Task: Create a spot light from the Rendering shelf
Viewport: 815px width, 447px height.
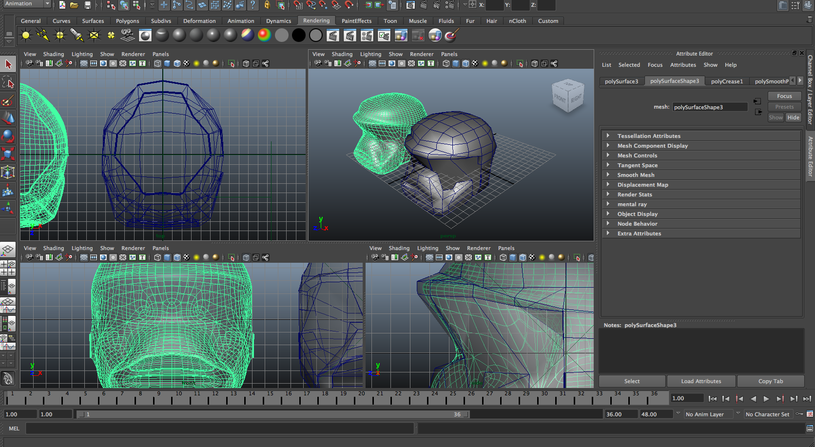Action: coord(76,35)
